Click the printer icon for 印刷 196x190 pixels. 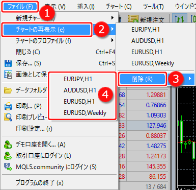(x=8, y=106)
